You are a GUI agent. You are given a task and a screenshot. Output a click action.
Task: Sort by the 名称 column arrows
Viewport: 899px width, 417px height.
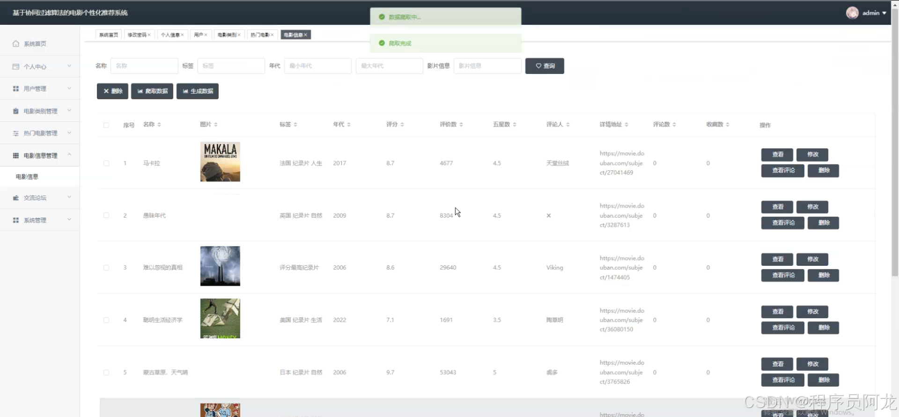click(159, 124)
